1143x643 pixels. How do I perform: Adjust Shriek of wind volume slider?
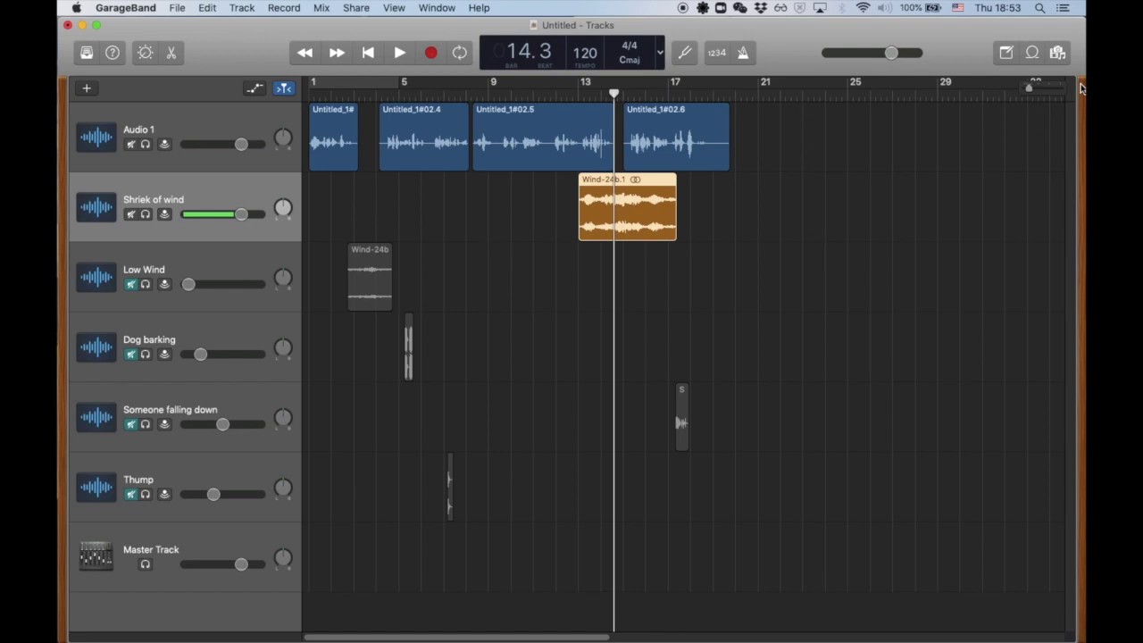click(x=223, y=214)
